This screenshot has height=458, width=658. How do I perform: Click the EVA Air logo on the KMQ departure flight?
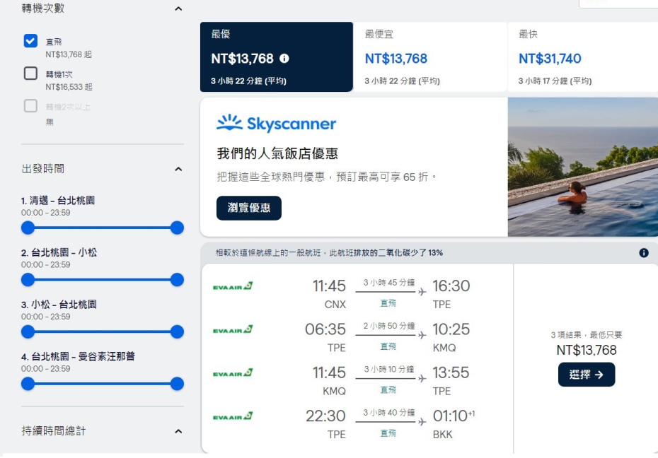coord(233,373)
